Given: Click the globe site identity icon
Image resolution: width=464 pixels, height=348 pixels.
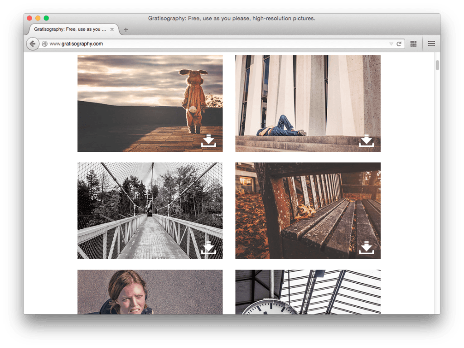Looking at the screenshot, I should (x=44, y=44).
